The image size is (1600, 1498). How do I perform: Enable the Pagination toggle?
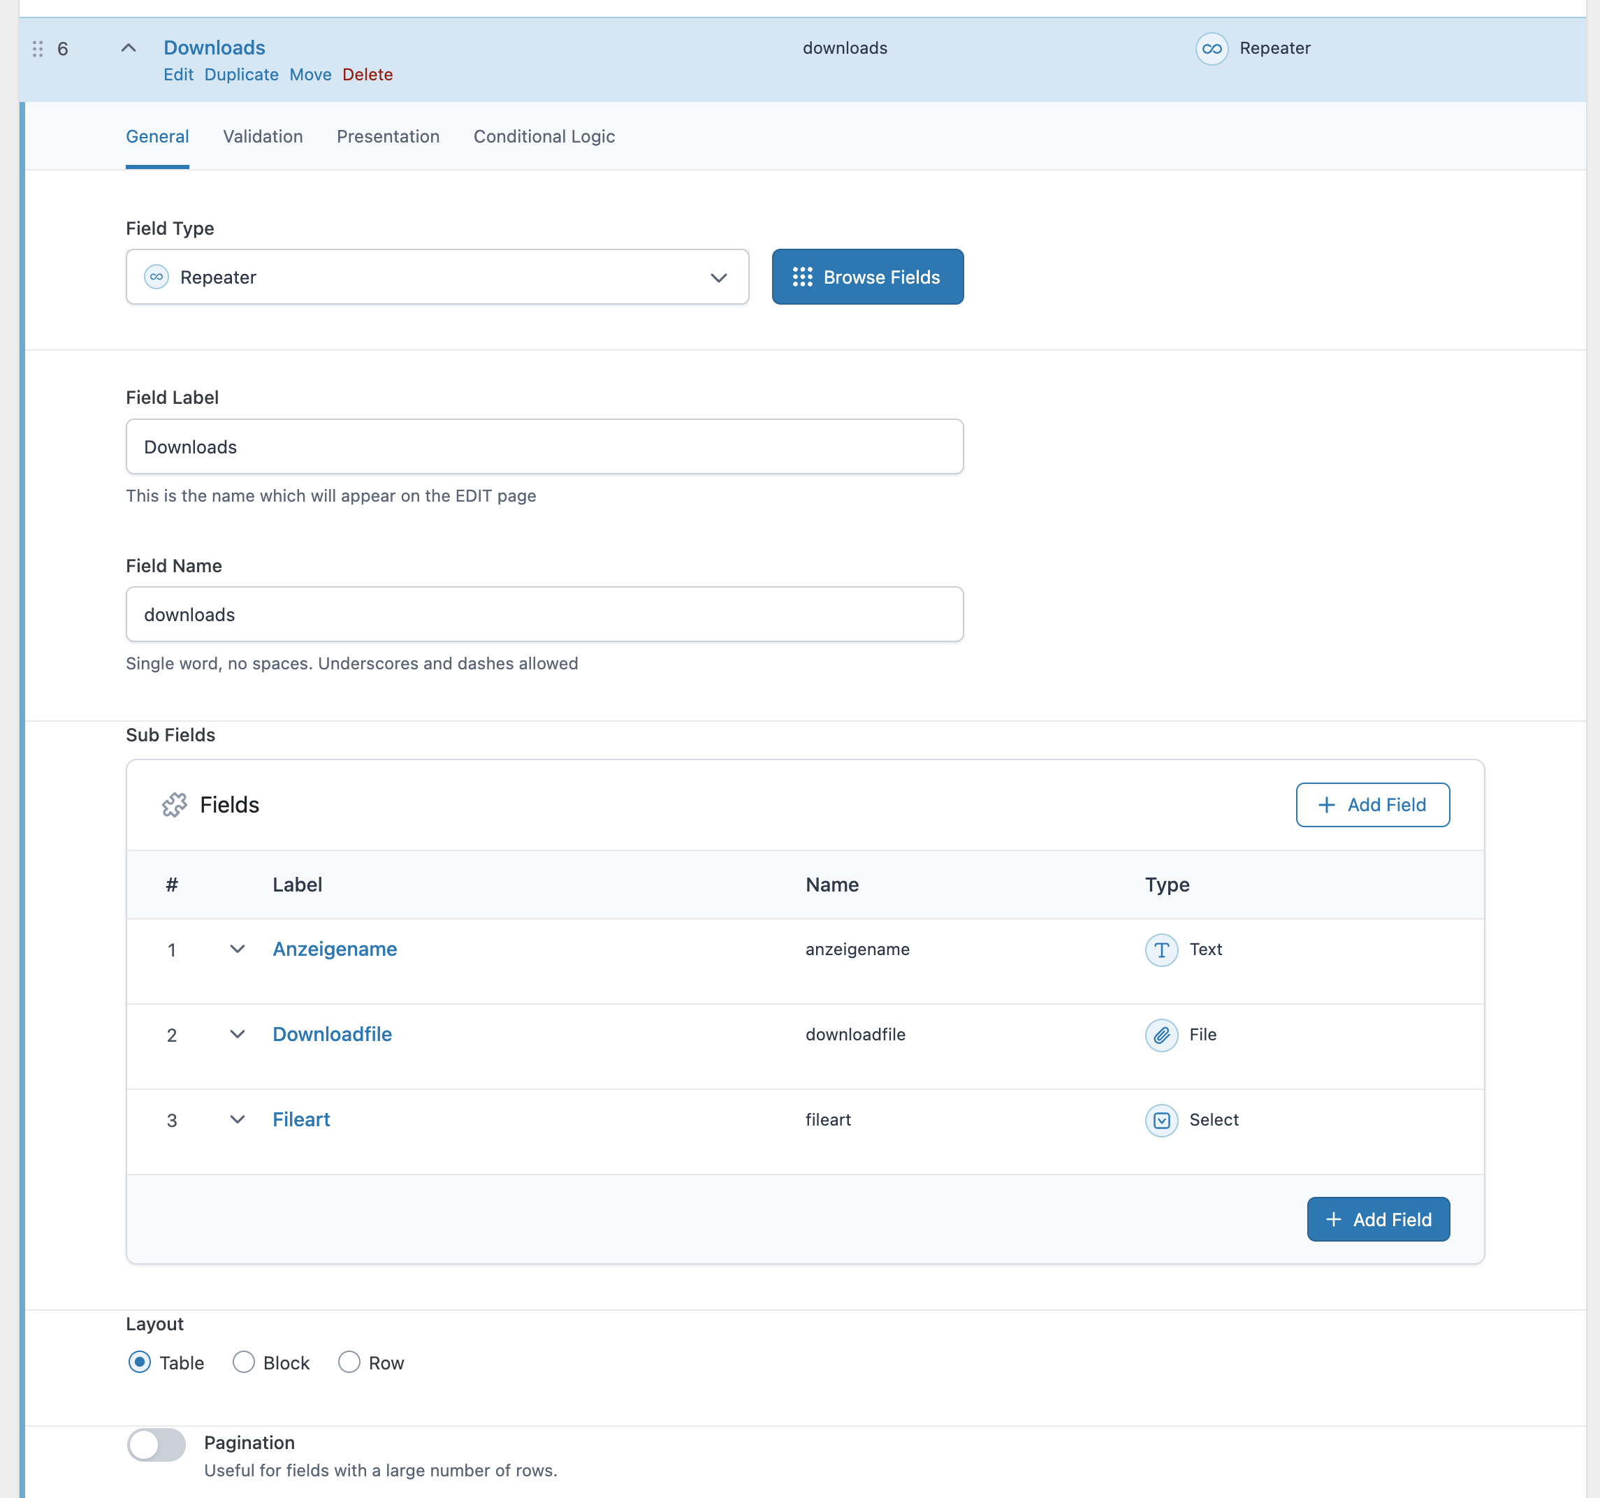[x=156, y=1445]
